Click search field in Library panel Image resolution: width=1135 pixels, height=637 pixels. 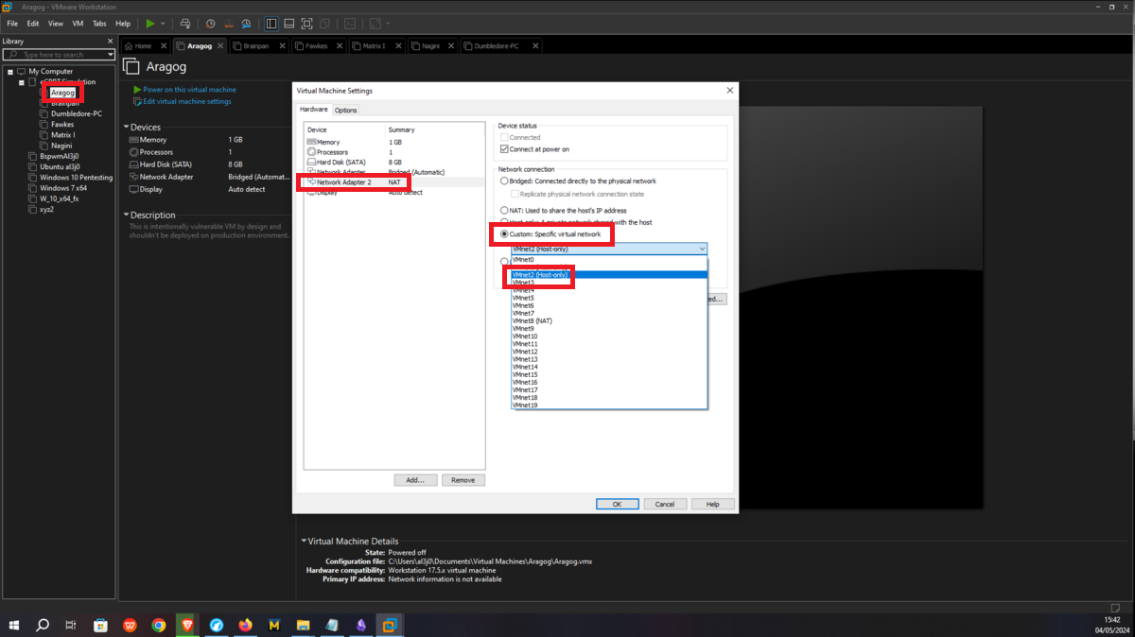pos(59,55)
